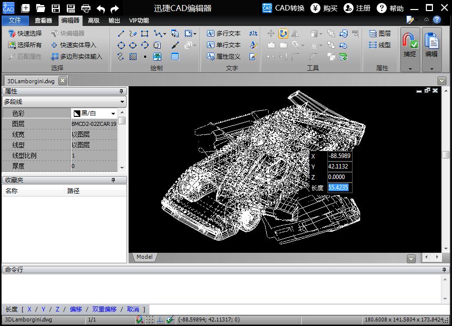Image resolution: width=452 pixels, height=326 pixels.
Task: Expand the selection-area tool dropdown in Draw group
Action: click(x=195, y=34)
